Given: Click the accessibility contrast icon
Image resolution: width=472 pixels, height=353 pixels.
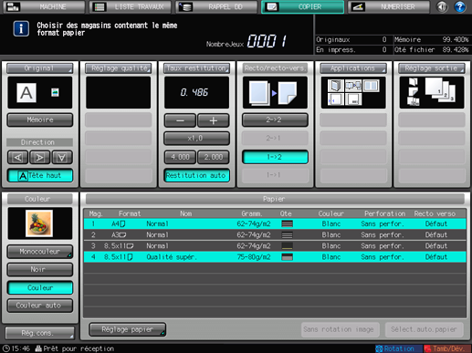Looking at the screenshot, I should click(442, 6).
